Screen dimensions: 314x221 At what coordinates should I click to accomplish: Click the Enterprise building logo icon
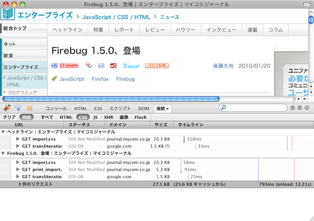[x=8, y=14]
